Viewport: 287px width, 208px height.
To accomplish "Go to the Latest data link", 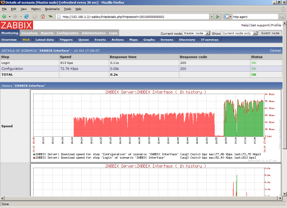I will click(45, 40).
